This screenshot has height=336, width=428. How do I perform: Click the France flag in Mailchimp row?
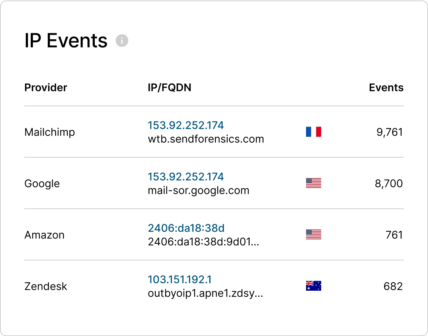313,132
